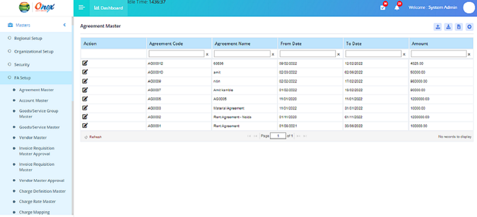Clear the Agreement Name filter with x

(273, 54)
